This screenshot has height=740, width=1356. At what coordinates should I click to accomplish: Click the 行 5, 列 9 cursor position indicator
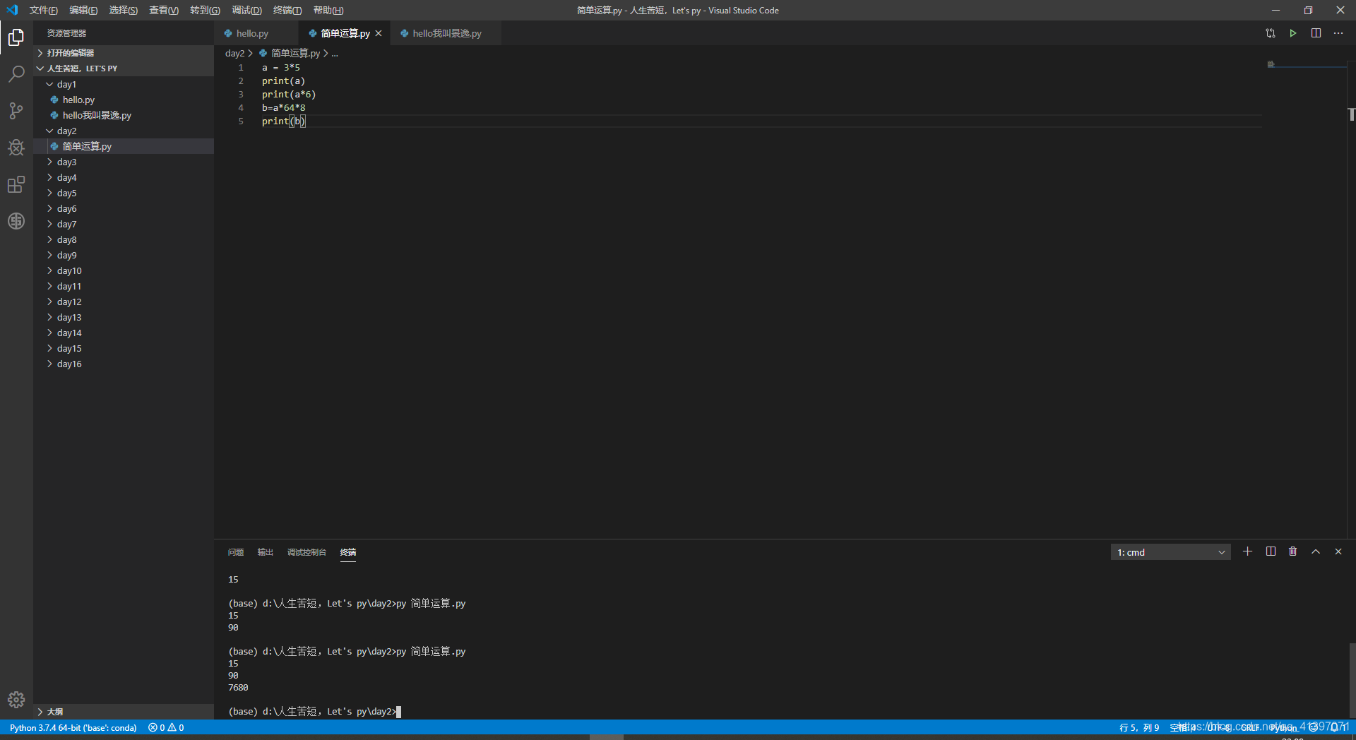(x=1139, y=727)
